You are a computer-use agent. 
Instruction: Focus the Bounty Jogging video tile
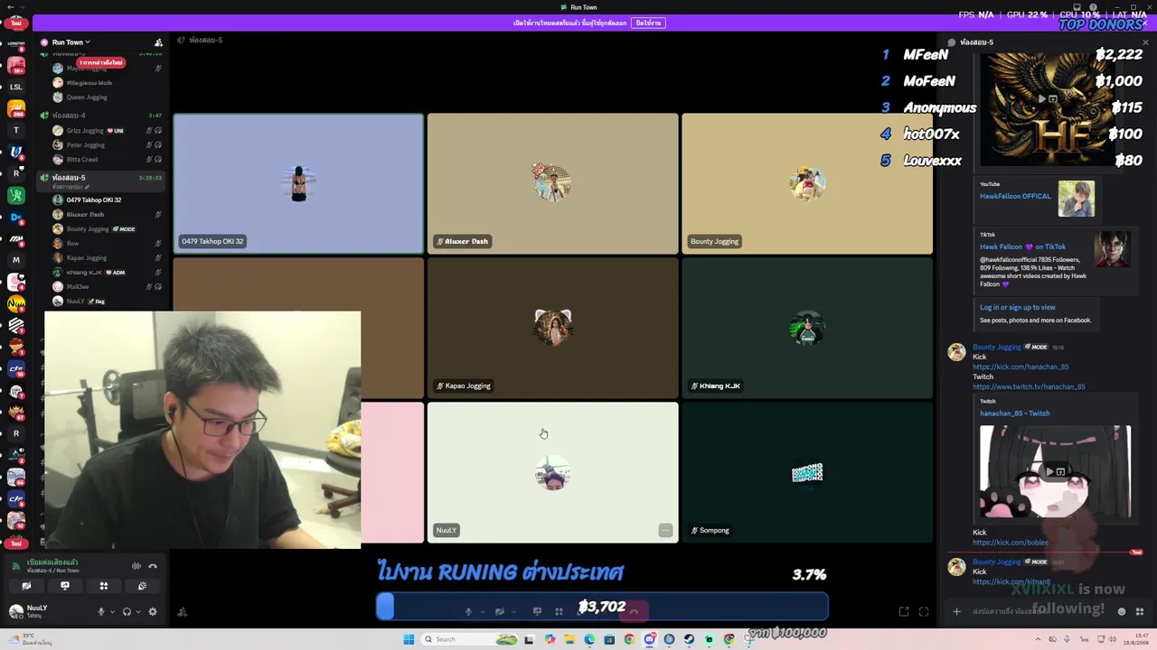point(807,183)
